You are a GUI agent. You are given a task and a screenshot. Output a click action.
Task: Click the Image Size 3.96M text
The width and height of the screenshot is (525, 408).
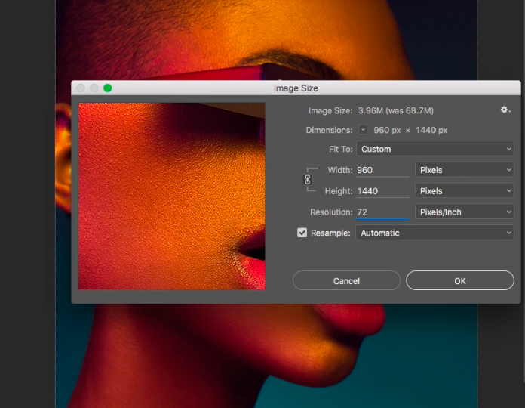click(x=396, y=110)
